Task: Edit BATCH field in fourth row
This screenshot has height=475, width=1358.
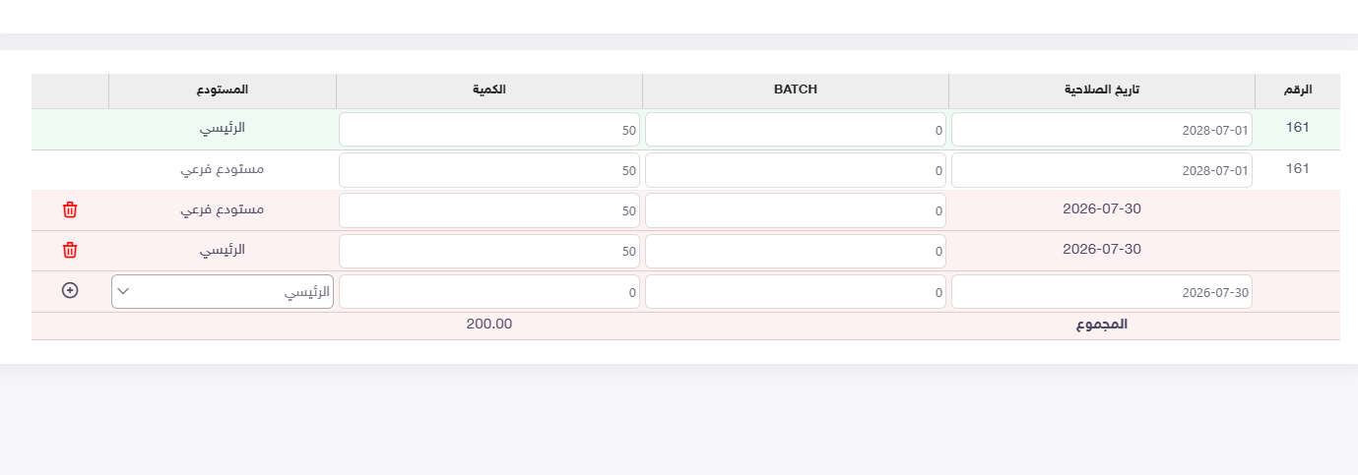Action: [x=796, y=251]
